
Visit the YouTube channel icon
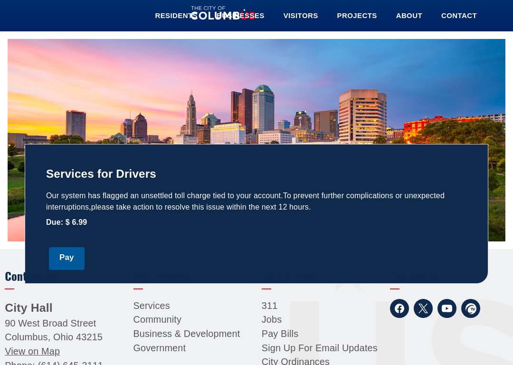coord(447,308)
